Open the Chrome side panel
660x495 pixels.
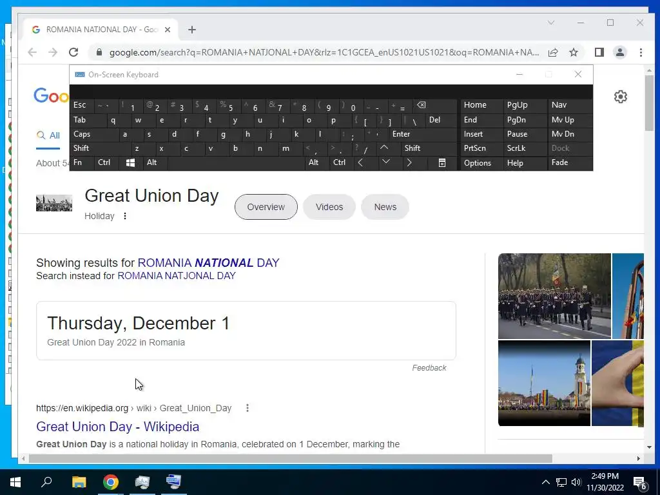(599, 52)
